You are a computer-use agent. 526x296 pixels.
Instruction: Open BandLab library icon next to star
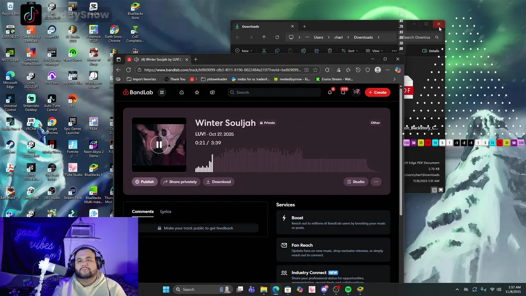point(212,92)
